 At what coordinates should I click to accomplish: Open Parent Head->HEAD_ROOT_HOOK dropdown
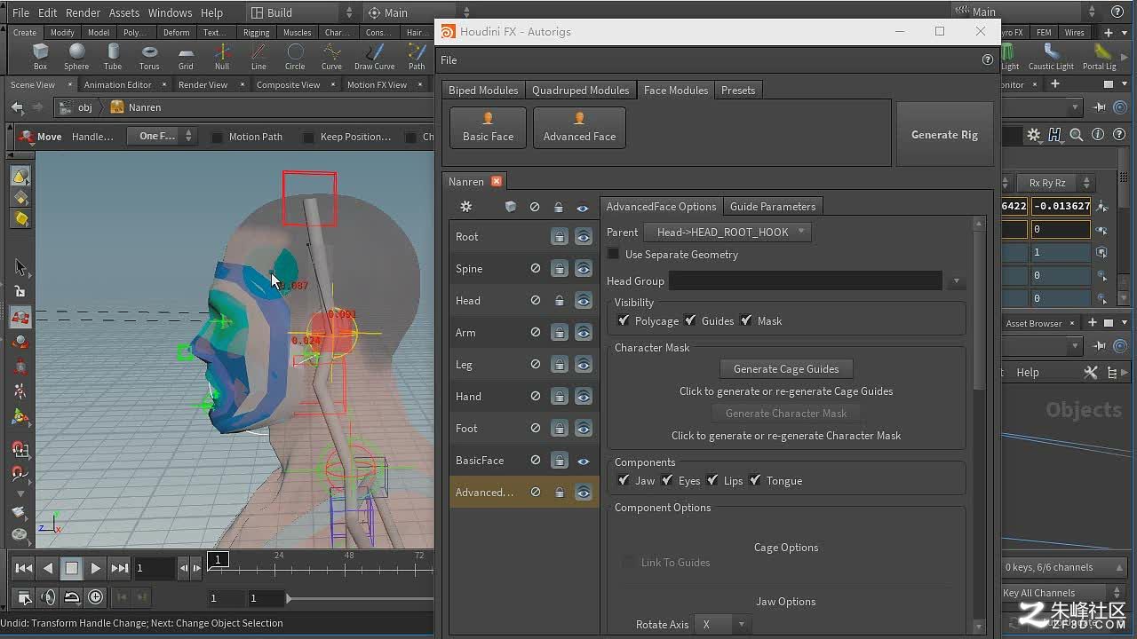(x=728, y=232)
